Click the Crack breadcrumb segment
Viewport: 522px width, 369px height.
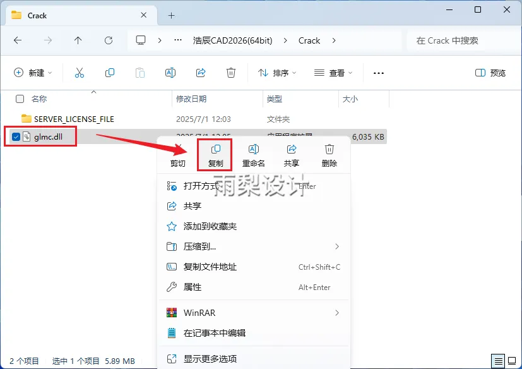(309, 40)
